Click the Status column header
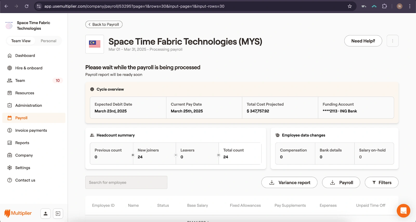The image size is (416, 222). pyautogui.click(x=163, y=205)
